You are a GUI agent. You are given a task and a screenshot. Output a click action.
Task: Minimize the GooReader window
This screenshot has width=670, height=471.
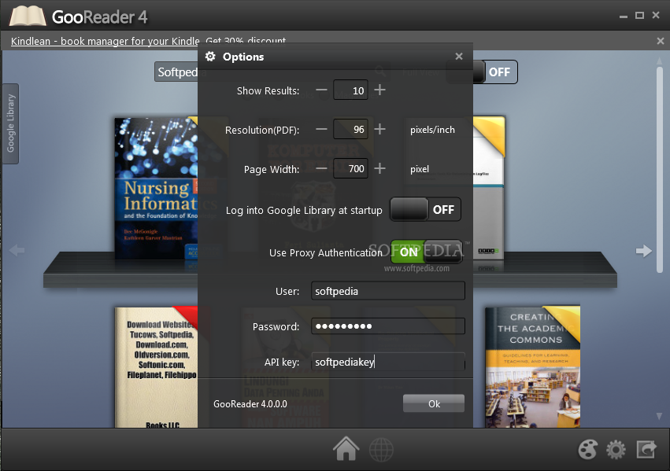pos(624,16)
